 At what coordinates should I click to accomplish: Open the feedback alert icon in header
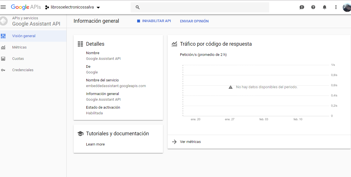point(302,7)
